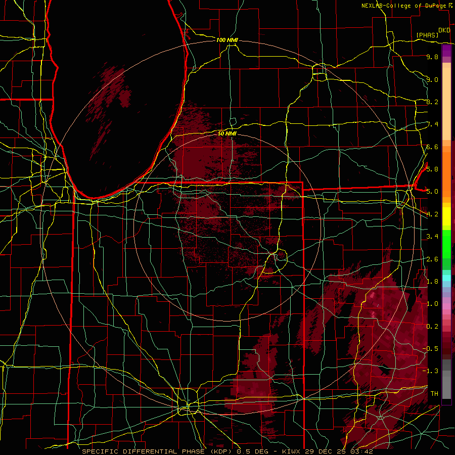Click the 0.5 DEG elevation text
The width and height of the screenshot is (455, 455).
pyautogui.click(x=254, y=451)
